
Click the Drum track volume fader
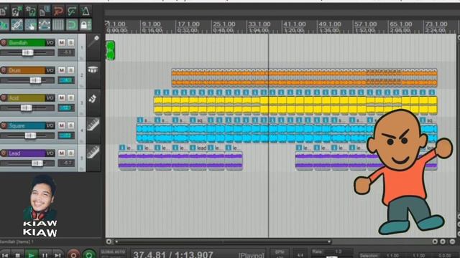coord(35,80)
